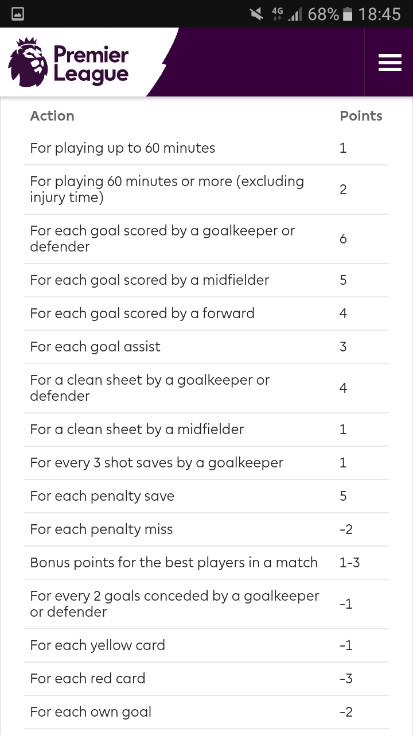Screen dimensions: 413x735
Task: Tap 'For a clean sheet by a midfielder'
Action: point(206,430)
